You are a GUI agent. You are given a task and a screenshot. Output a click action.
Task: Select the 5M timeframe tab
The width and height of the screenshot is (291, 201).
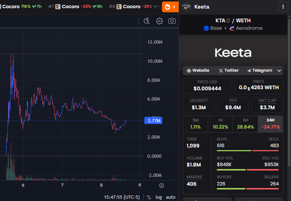(x=195, y=124)
